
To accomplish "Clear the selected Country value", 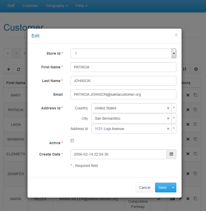I will pyautogui.click(x=168, y=108).
